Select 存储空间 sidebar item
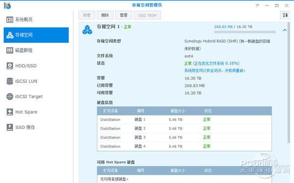Viewport: 294px width, 183px height. 36,35
